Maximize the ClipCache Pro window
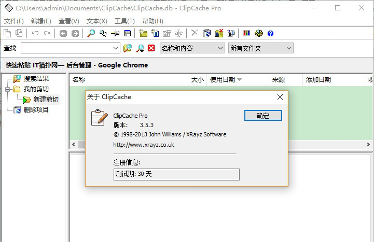The image size is (374, 251). pos(338,8)
